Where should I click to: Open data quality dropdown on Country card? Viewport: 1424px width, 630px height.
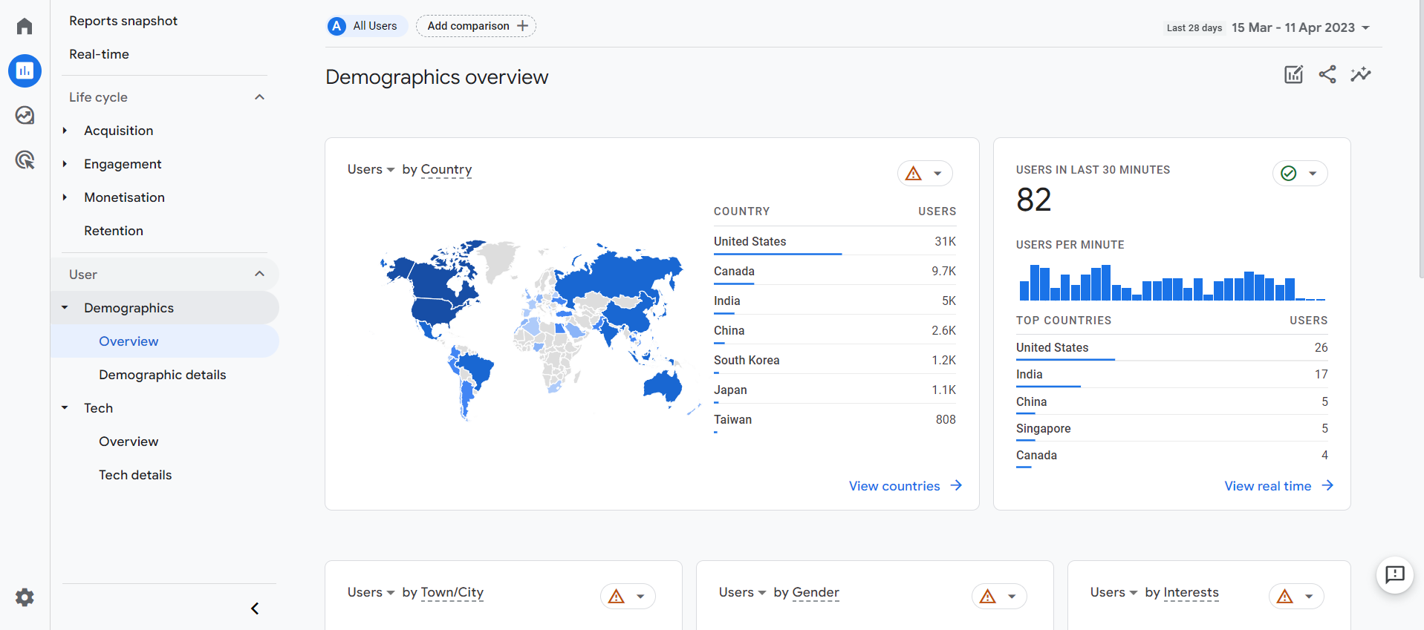(925, 174)
